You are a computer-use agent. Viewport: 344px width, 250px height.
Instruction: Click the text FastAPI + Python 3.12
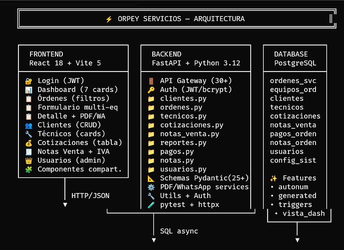[x=196, y=63]
